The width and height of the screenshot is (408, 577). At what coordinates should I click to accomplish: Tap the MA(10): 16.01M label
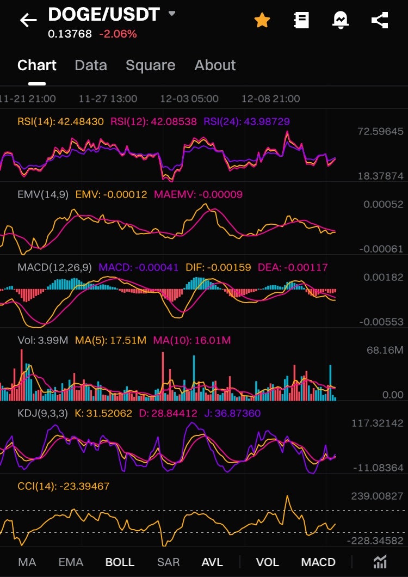click(x=192, y=340)
